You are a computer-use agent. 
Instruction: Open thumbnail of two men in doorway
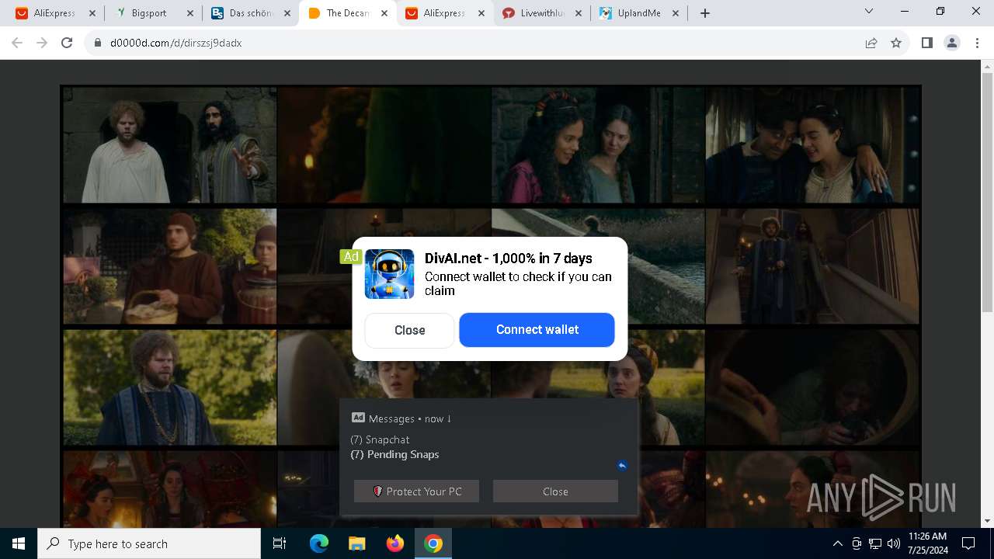(x=169, y=145)
